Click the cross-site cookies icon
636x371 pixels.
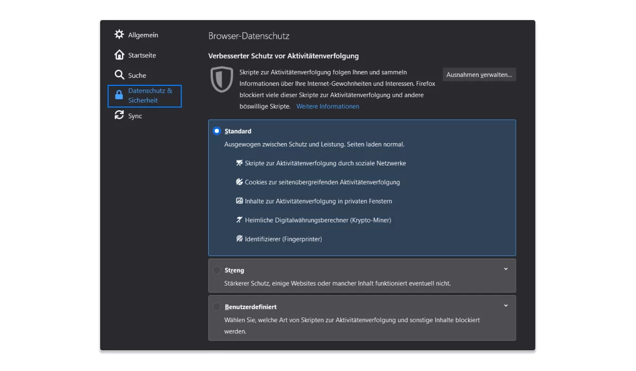pyautogui.click(x=240, y=182)
